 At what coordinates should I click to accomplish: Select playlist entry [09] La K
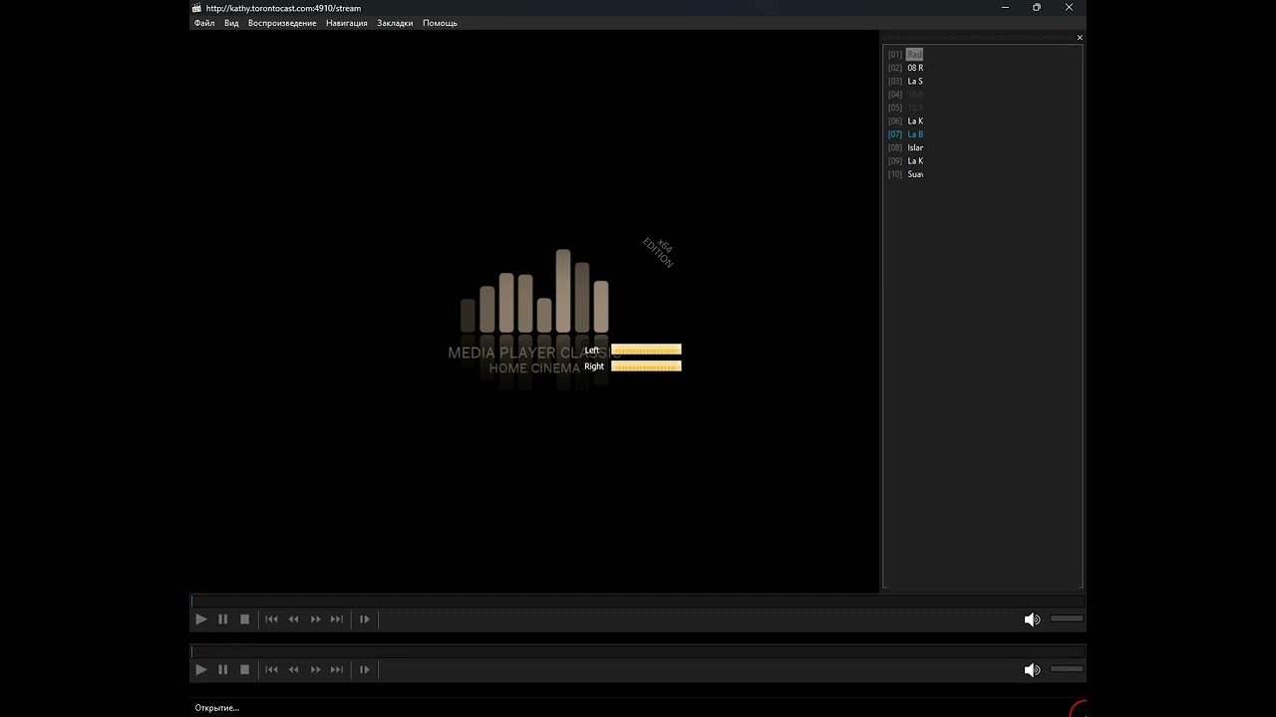pos(905,160)
